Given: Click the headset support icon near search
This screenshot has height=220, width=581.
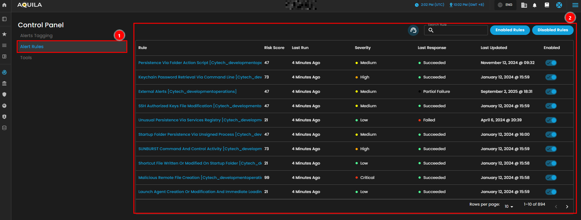Looking at the screenshot, I should point(413,30).
